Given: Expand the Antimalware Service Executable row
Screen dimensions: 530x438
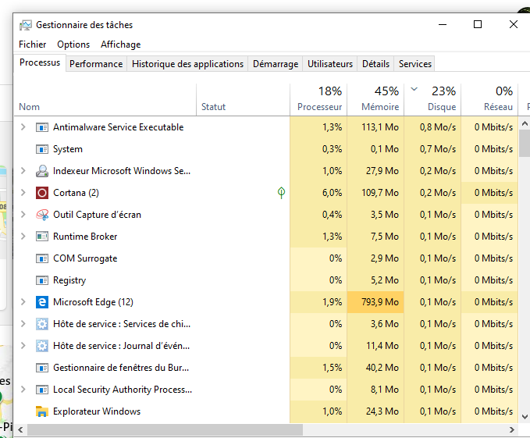Looking at the screenshot, I should [x=23, y=127].
